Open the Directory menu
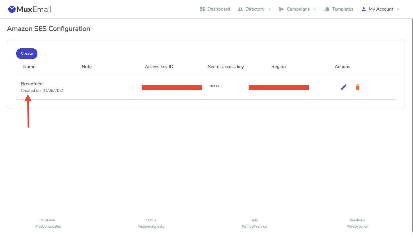413x235 pixels. (254, 9)
